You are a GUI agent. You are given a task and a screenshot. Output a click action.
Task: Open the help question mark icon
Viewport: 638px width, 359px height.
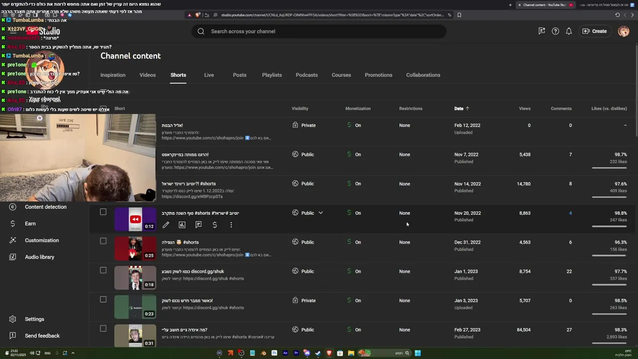(x=555, y=31)
